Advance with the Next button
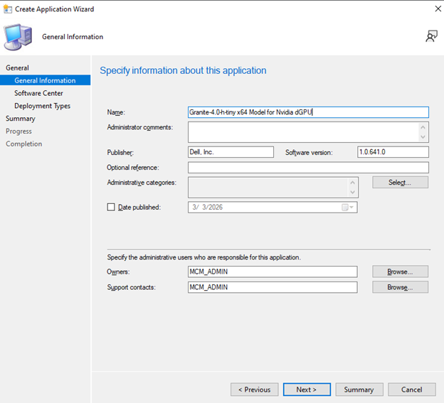Viewport: 444px width, 403px height. pyautogui.click(x=307, y=389)
